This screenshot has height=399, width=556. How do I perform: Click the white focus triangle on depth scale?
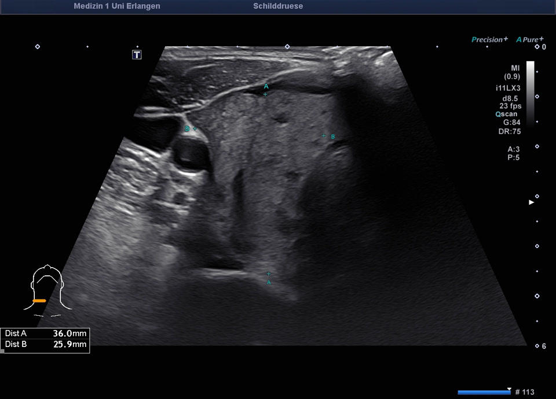pos(531,202)
